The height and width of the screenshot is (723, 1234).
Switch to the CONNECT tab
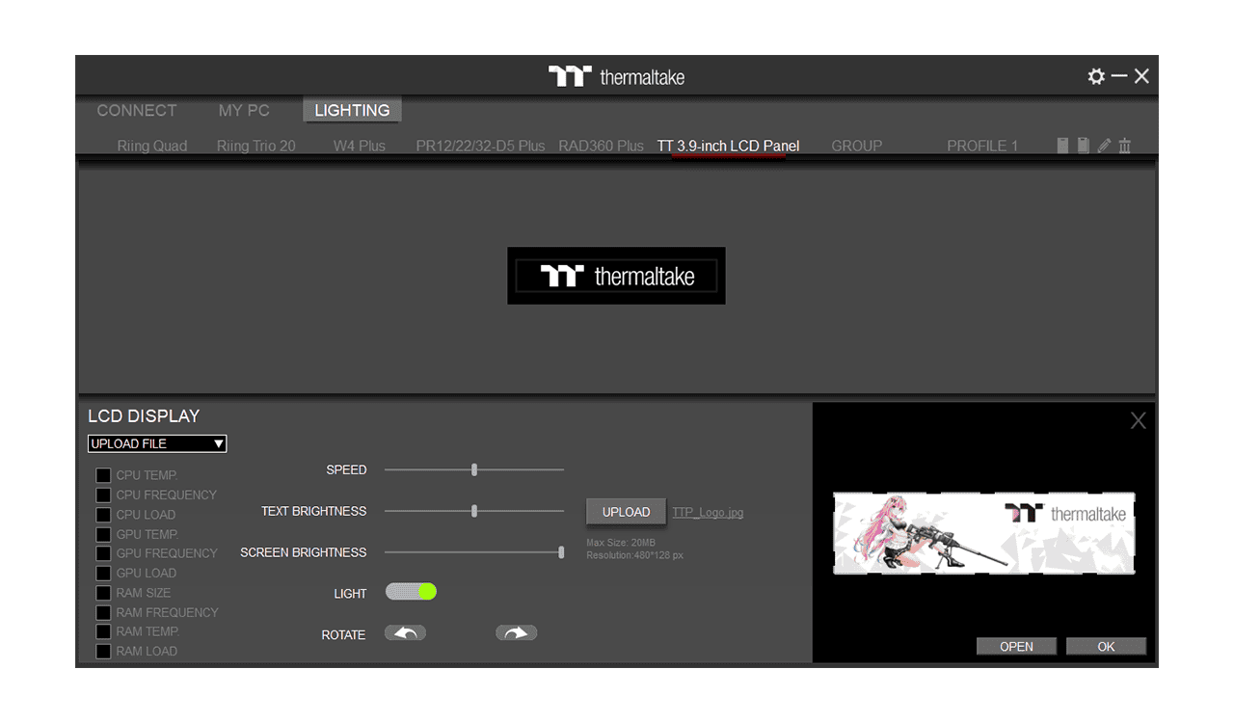click(x=137, y=110)
